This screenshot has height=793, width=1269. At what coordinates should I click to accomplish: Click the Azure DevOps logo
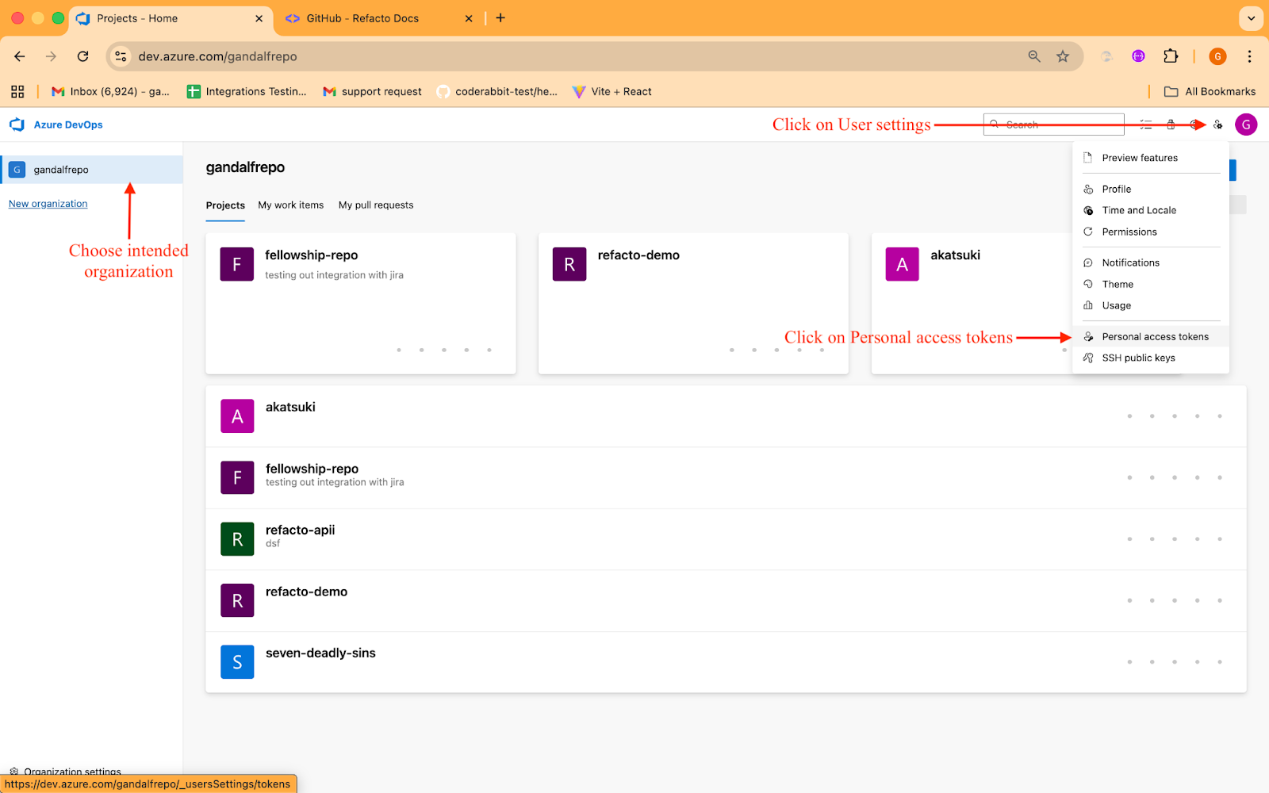pos(17,125)
